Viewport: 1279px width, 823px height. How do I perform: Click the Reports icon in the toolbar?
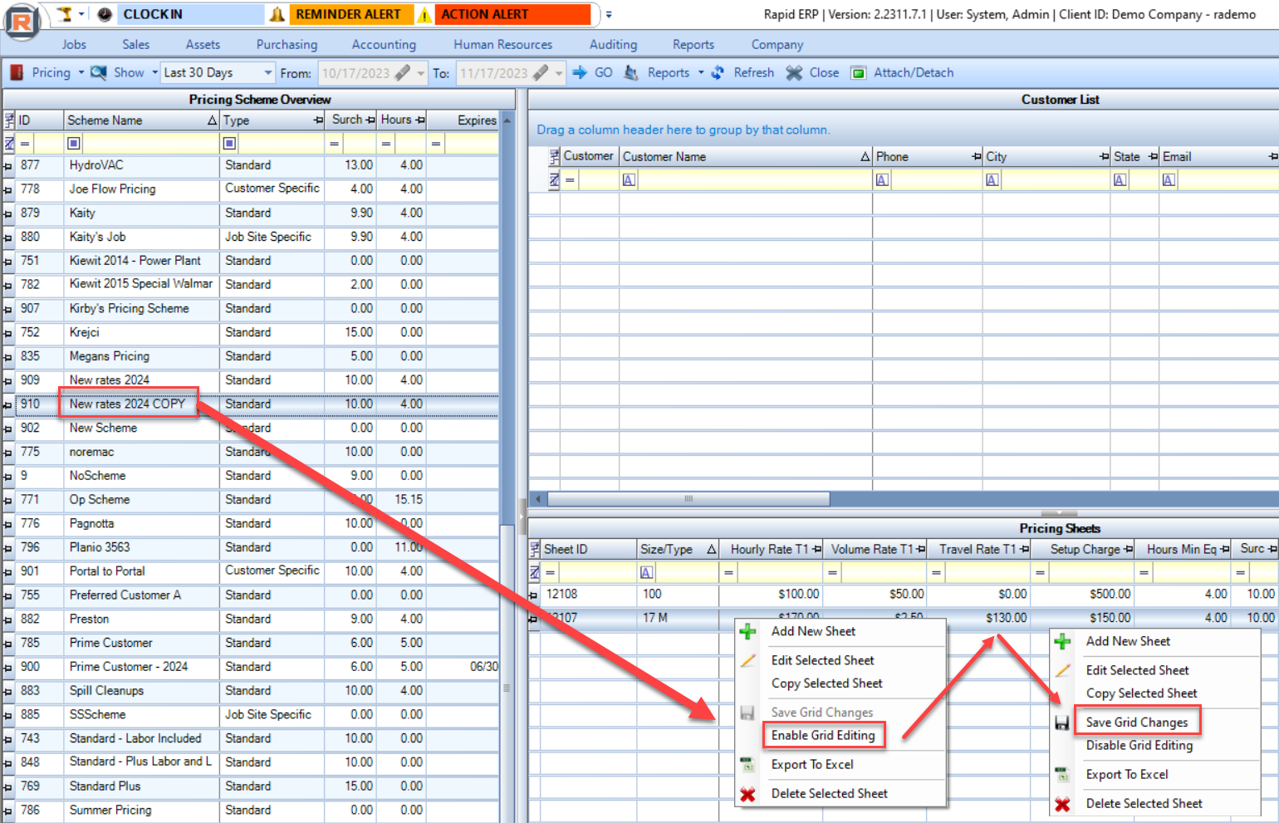[631, 73]
